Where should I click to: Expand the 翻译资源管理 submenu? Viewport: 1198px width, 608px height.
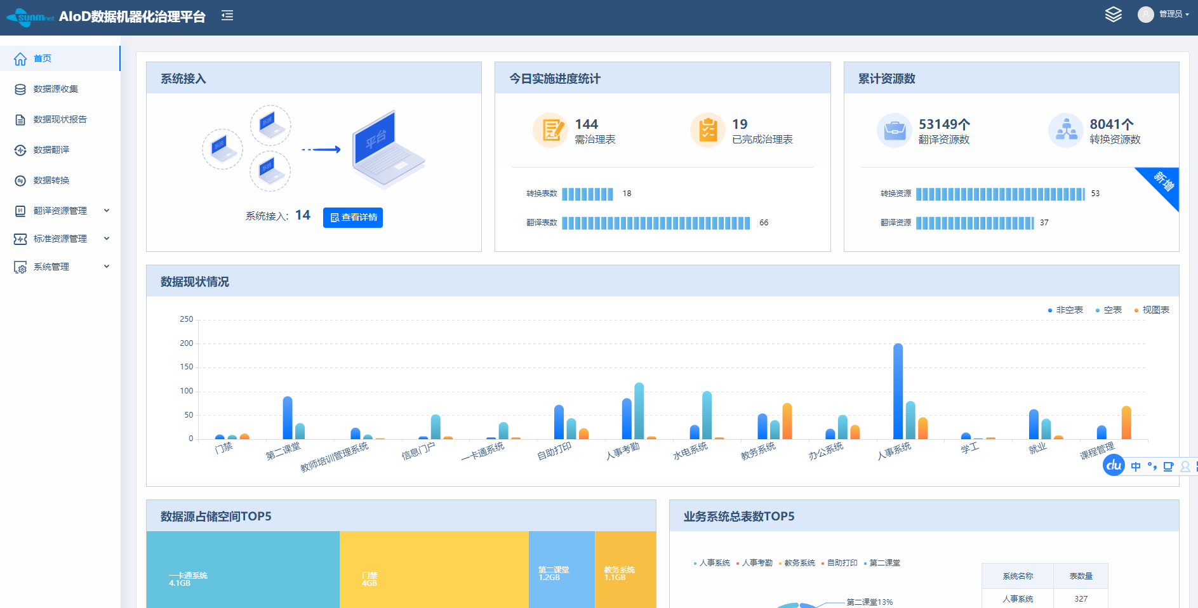(107, 211)
